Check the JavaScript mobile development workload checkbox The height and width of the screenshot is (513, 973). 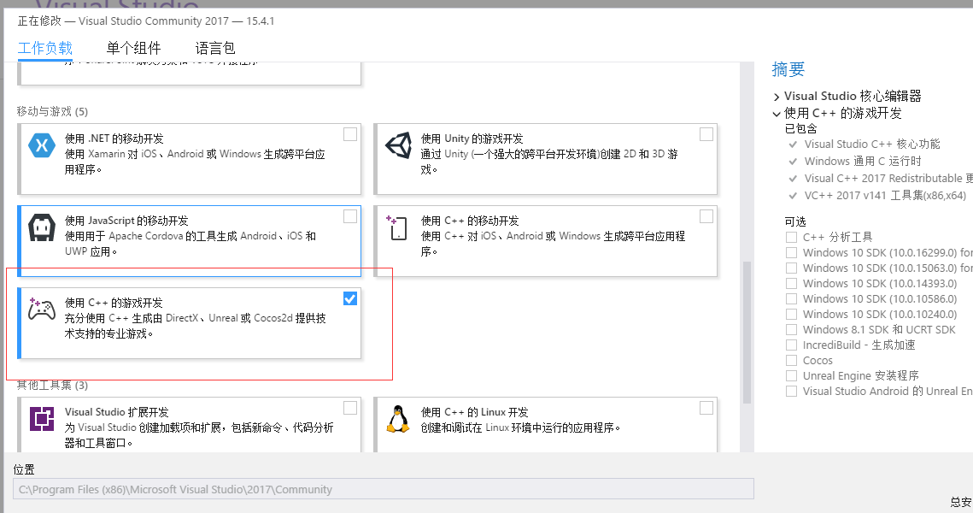[350, 216]
